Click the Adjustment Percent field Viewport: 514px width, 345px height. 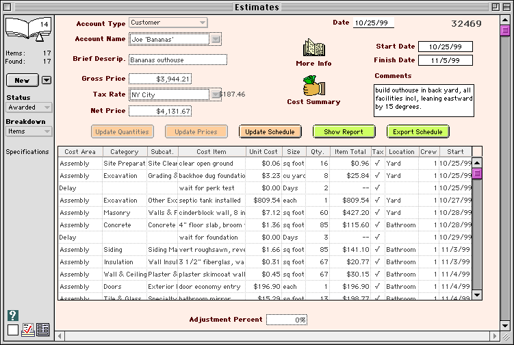click(286, 320)
